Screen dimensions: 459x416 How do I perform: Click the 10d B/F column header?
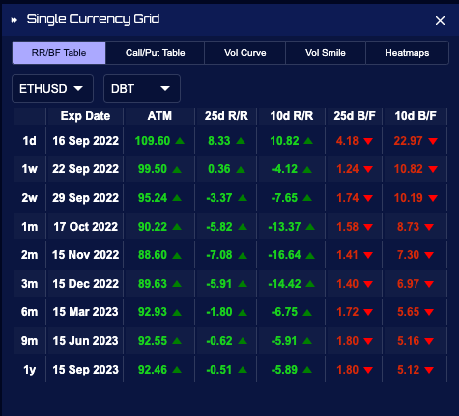point(416,116)
